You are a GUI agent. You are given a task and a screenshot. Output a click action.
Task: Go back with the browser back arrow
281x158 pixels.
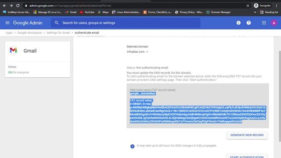4,6
